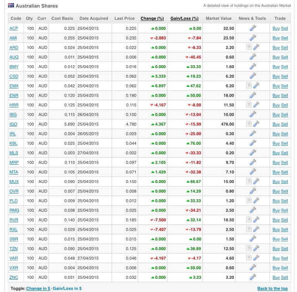Click Sell for KBL shares
This screenshot has height=292, width=297.
click(284, 143)
